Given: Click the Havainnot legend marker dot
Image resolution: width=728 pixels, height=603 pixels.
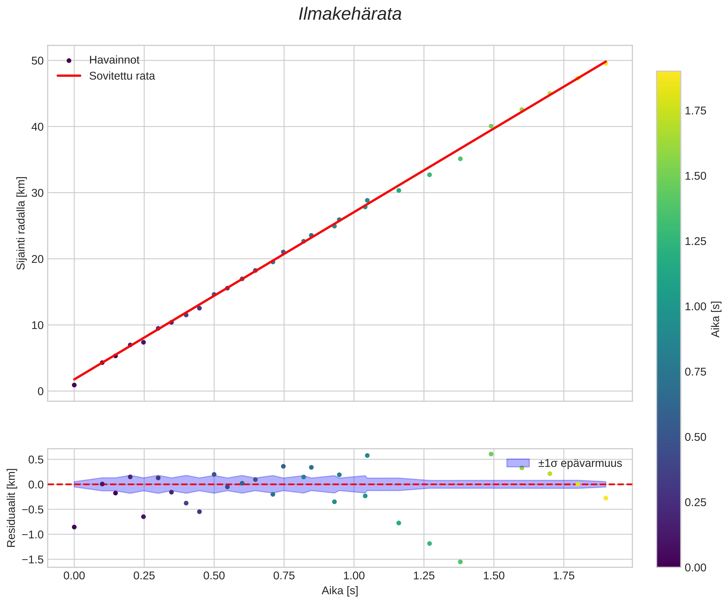Looking at the screenshot, I should coord(69,61).
